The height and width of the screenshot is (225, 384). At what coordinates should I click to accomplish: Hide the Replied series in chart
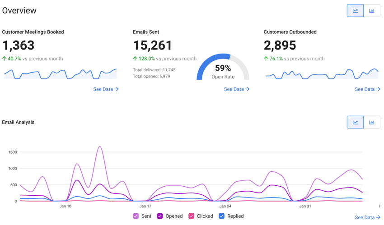(x=221, y=216)
